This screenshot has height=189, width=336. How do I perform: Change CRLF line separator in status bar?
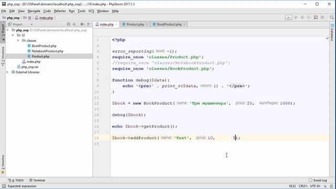303,186
